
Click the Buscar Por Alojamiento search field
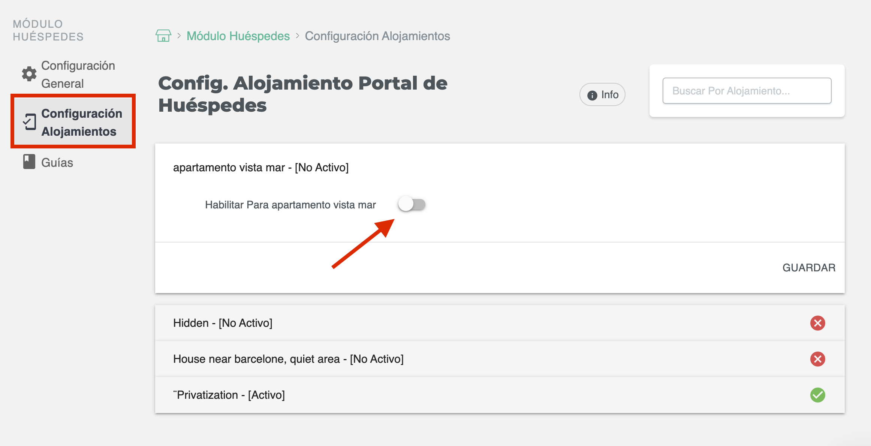(x=746, y=90)
